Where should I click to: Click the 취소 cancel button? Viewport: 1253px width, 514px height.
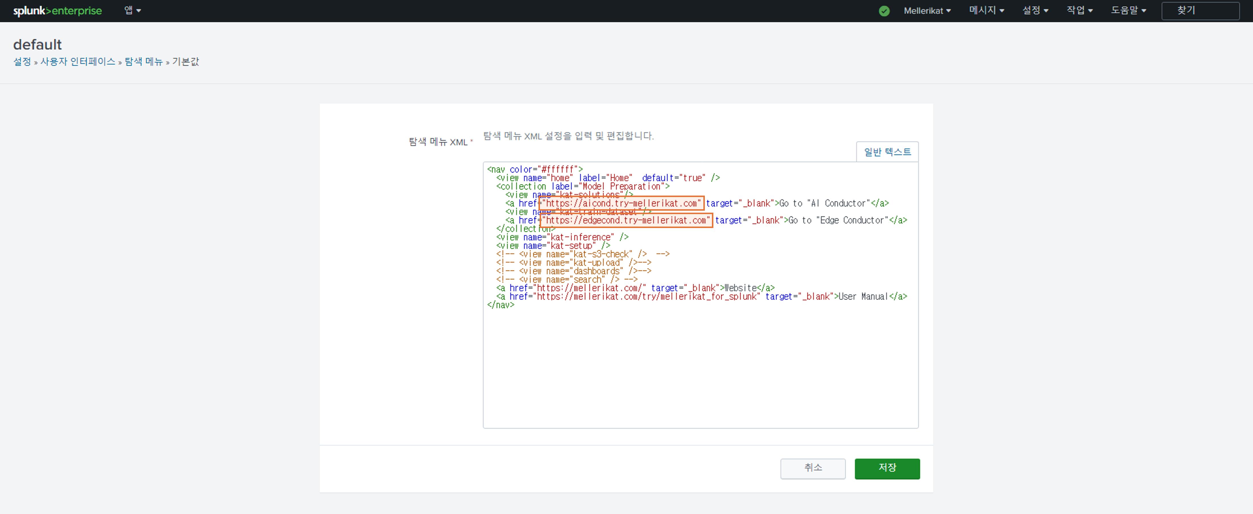(x=813, y=469)
